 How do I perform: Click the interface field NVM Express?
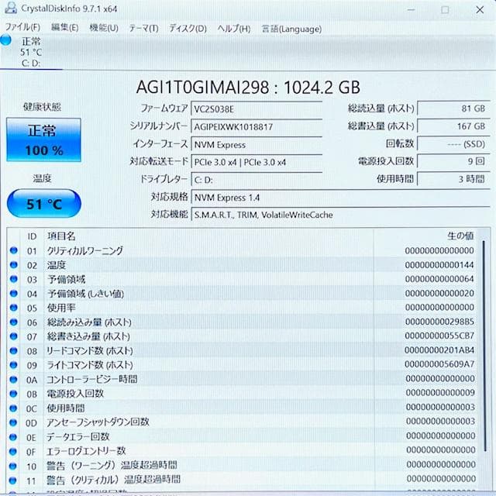(x=257, y=145)
